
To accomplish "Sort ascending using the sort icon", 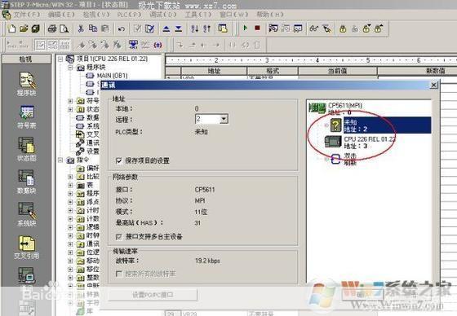I will 195,29.
